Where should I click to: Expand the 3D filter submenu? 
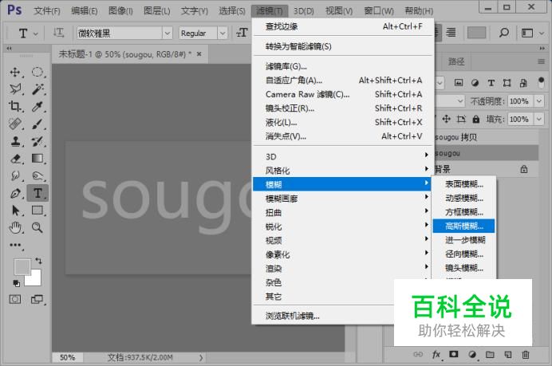pyautogui.click(x=343, y=156)
